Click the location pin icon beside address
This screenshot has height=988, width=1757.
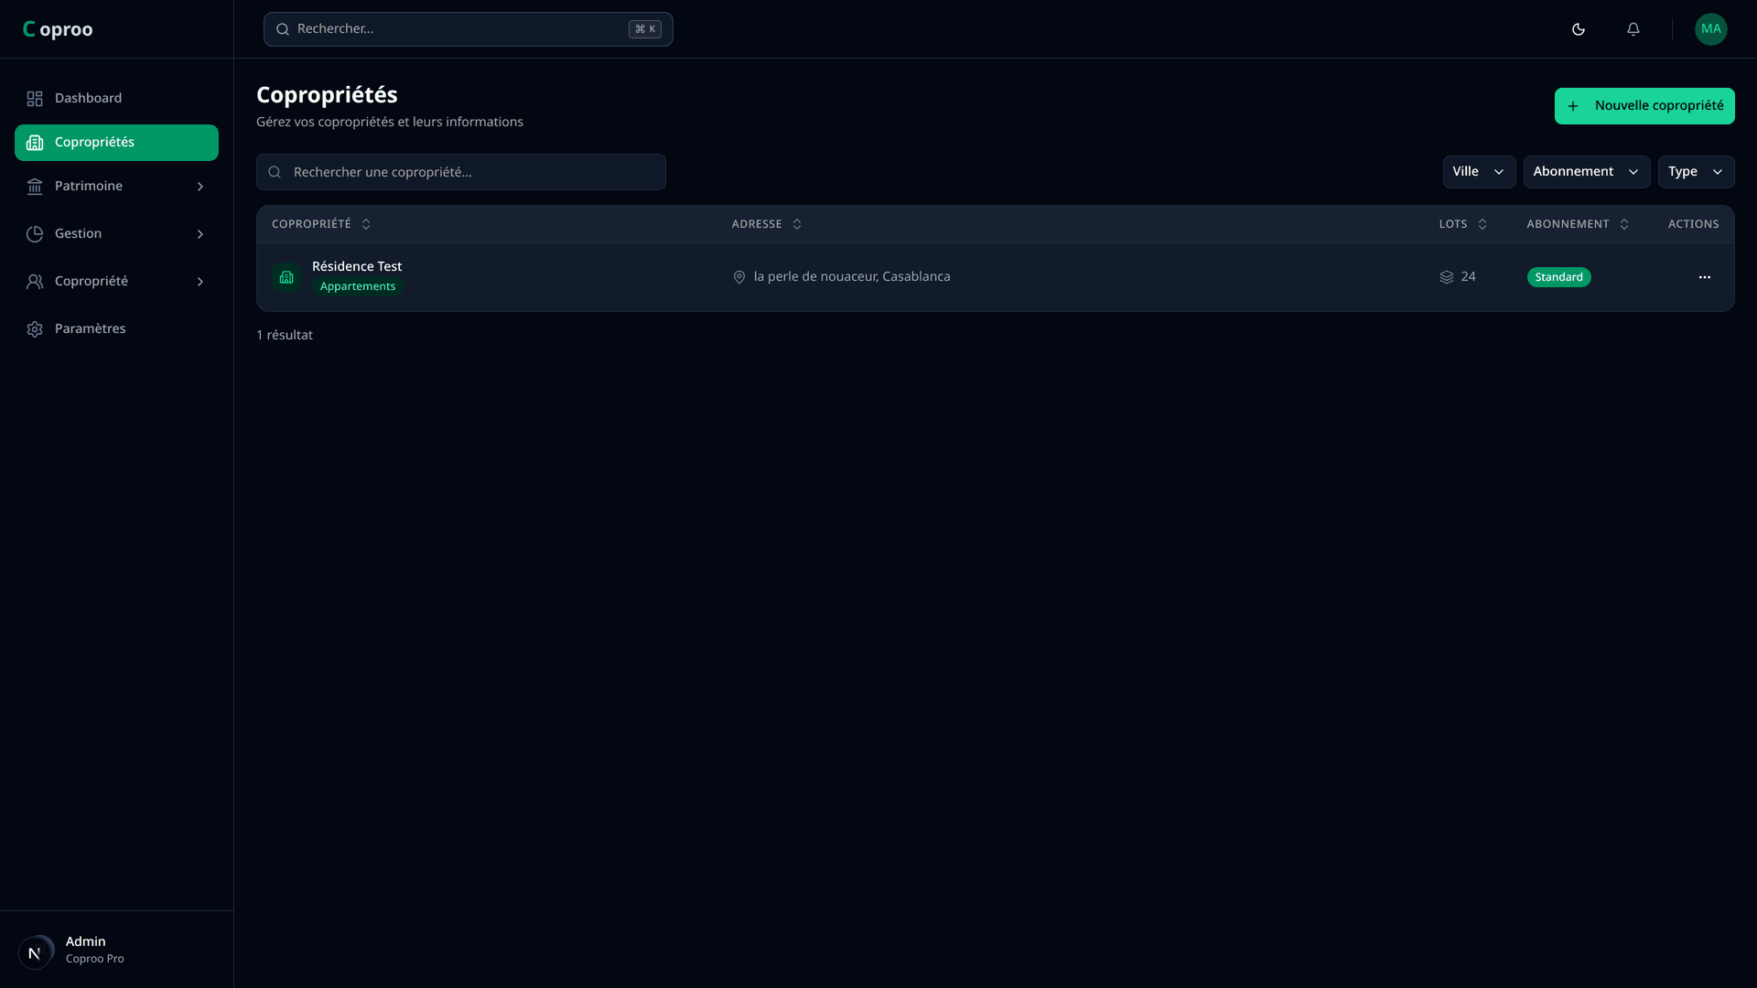[x=739, y=277]
